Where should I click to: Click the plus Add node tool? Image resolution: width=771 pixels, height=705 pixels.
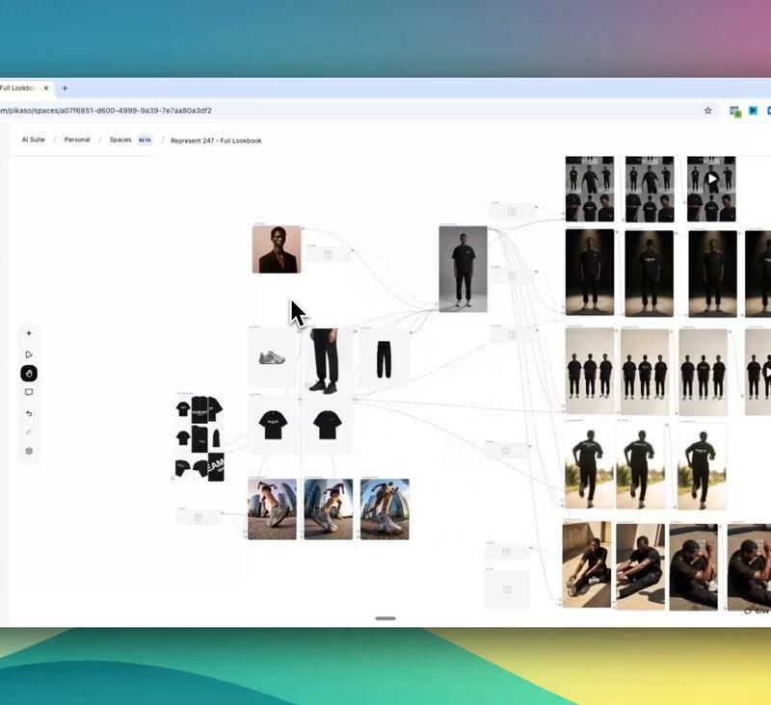(x=29, y=333)
